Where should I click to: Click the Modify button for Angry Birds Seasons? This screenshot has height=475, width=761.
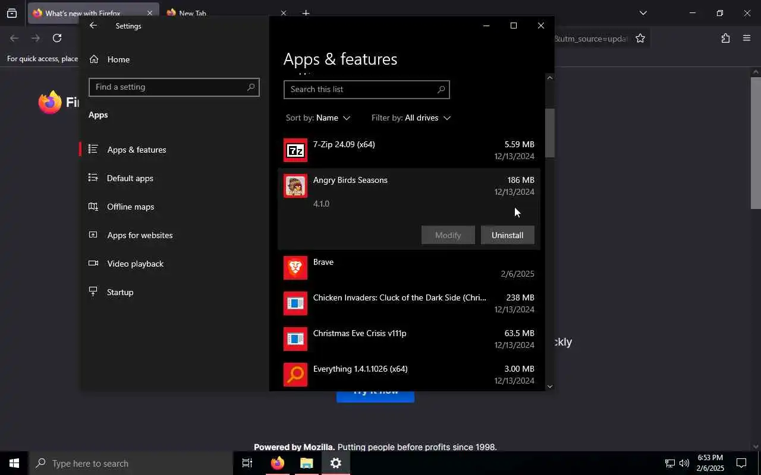click(448, 235)
